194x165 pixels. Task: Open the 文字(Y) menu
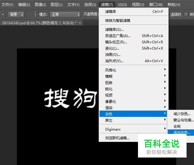[73, 5]
